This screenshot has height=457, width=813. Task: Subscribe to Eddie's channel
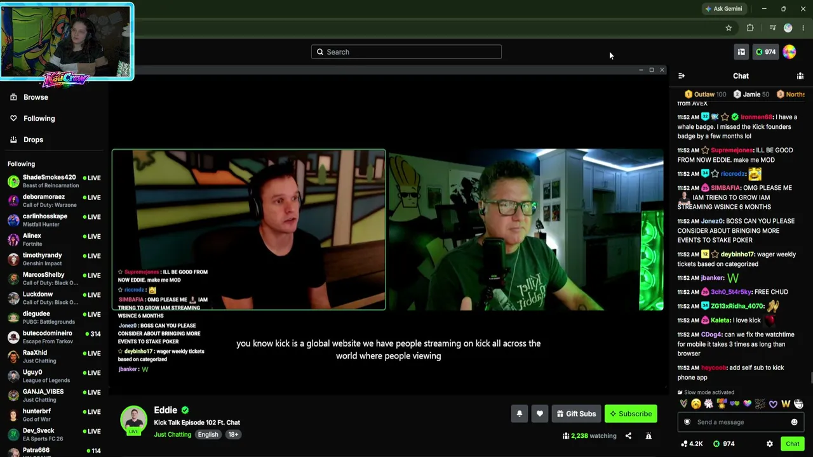[631, 414]
